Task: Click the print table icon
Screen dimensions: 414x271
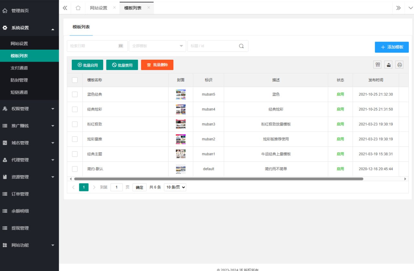Action: [399, 65]
